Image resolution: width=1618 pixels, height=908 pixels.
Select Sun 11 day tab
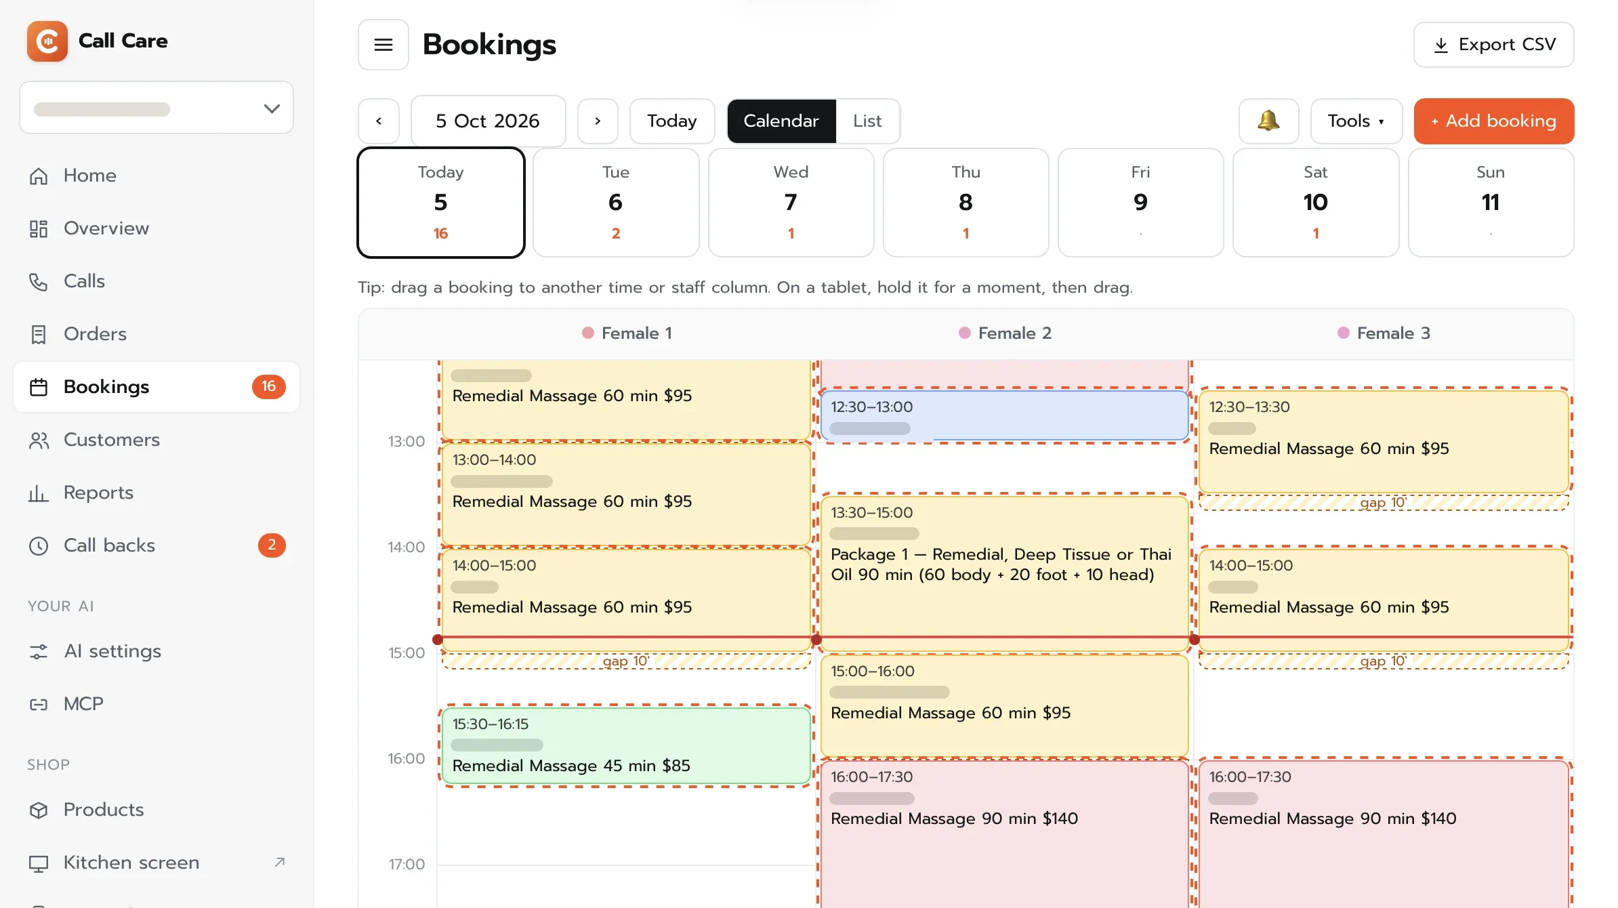[x=1491, y=203]
